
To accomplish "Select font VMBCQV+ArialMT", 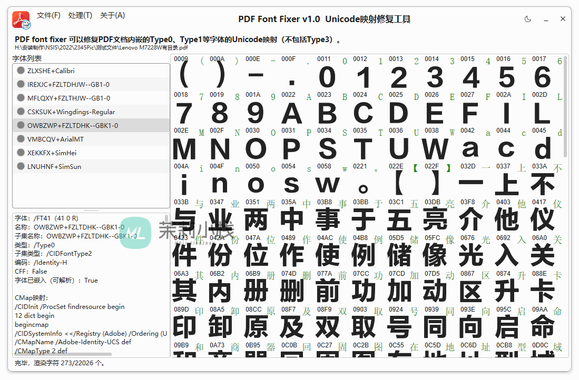I will [91, 139].
